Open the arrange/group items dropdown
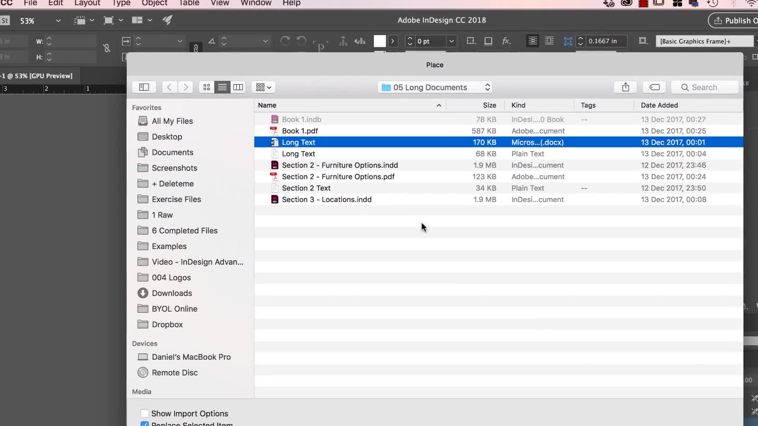 (x=263, y=87)
